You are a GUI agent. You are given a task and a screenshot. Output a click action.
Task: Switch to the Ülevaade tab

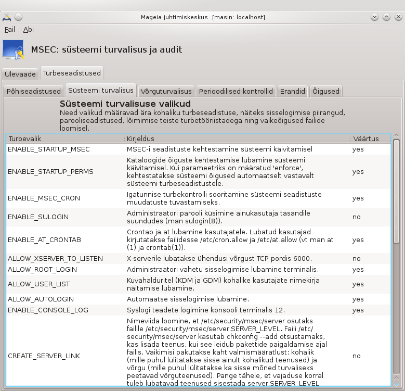tap(20, 74)
